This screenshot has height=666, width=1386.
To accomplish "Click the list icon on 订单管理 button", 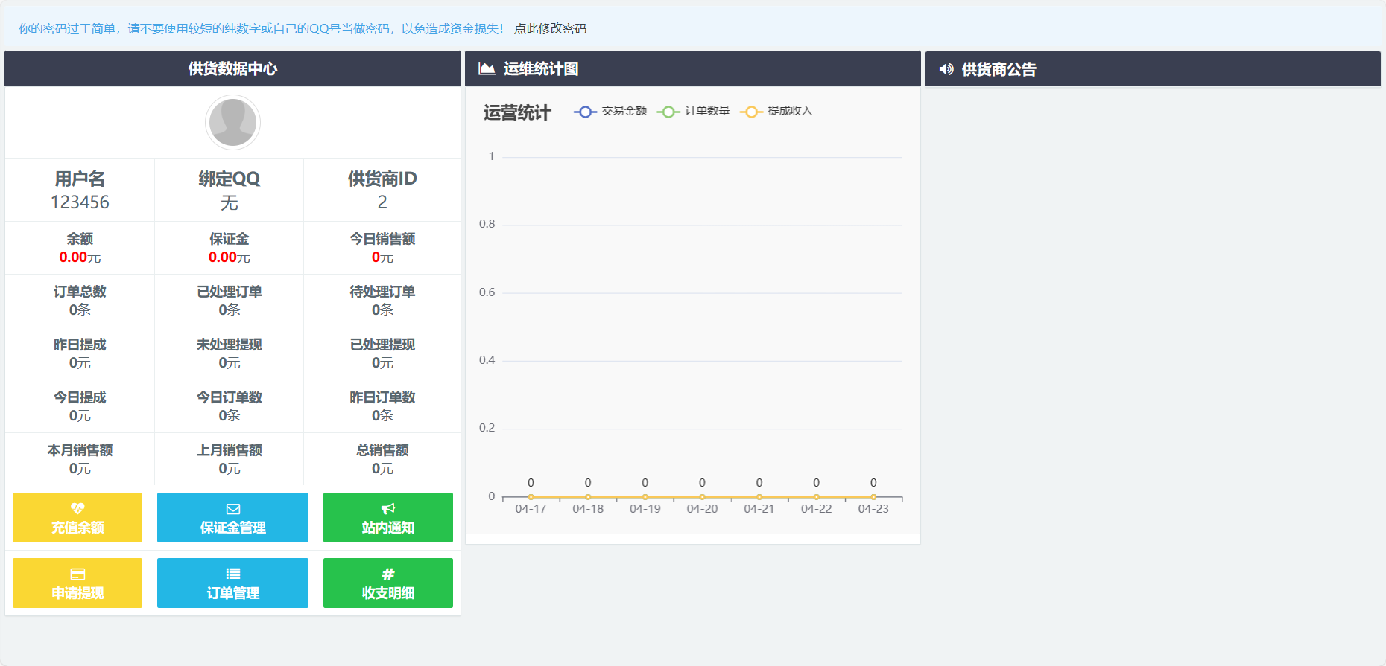I will 232,574.
